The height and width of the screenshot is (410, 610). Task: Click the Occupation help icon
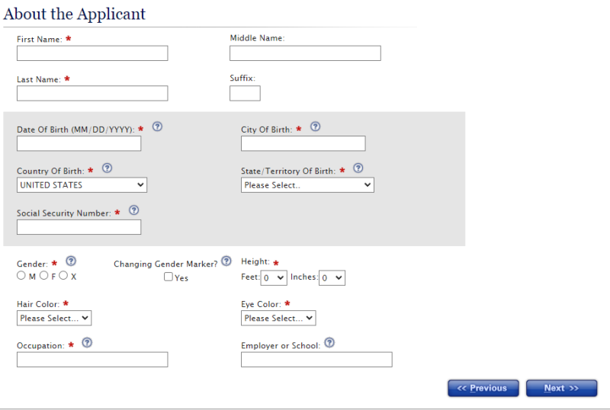coord(87,343)
